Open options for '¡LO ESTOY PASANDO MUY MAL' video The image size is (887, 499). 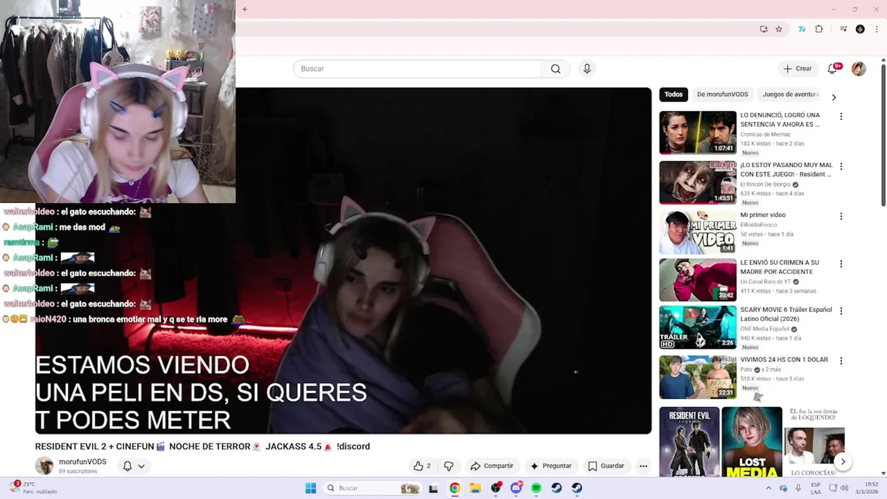841,166
